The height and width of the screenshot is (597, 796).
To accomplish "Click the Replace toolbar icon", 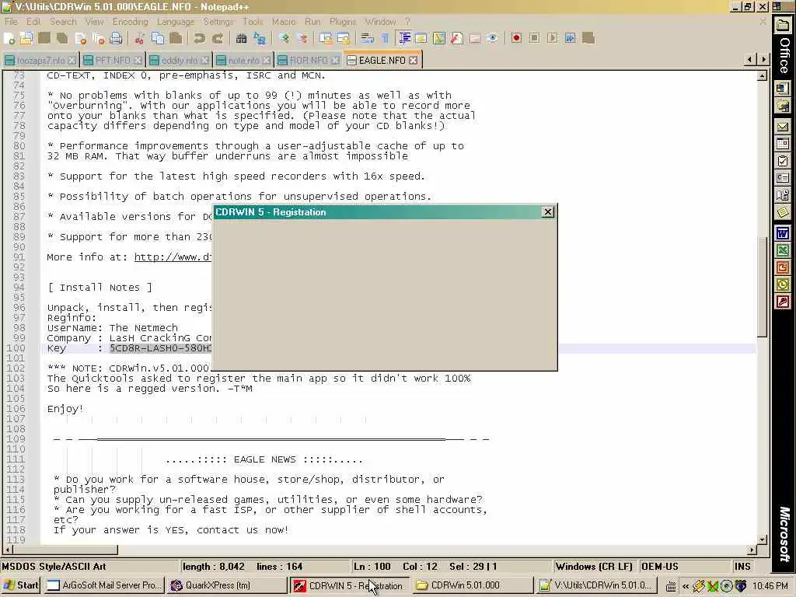I will pyautogui.click(x=260, y=39).
